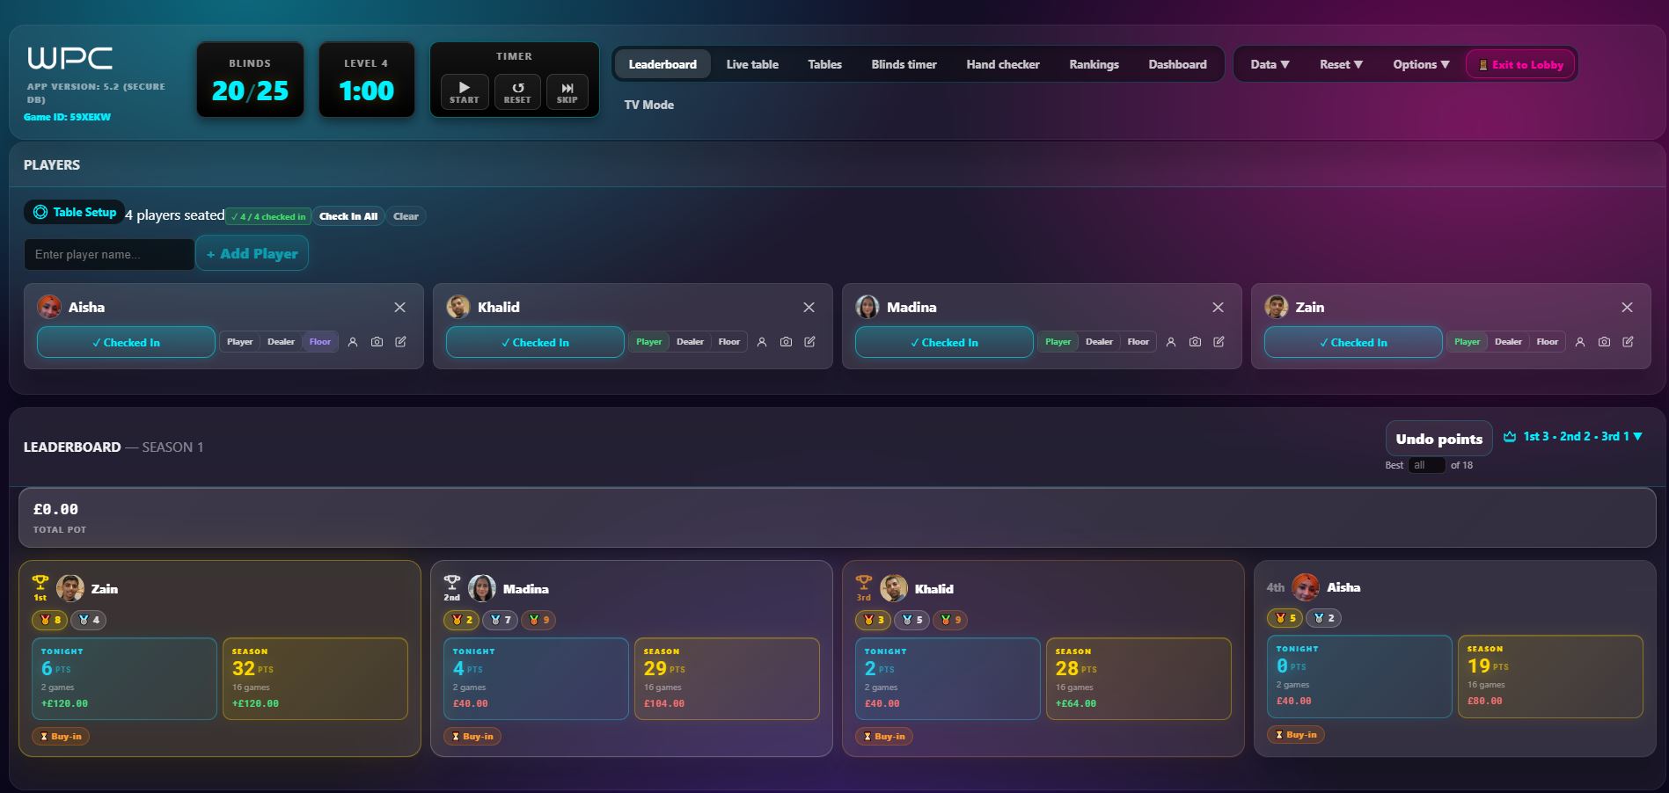Viewport: 1669px width, 793px height.
Task: Exit to Lobby
Action: [1521, 64]
